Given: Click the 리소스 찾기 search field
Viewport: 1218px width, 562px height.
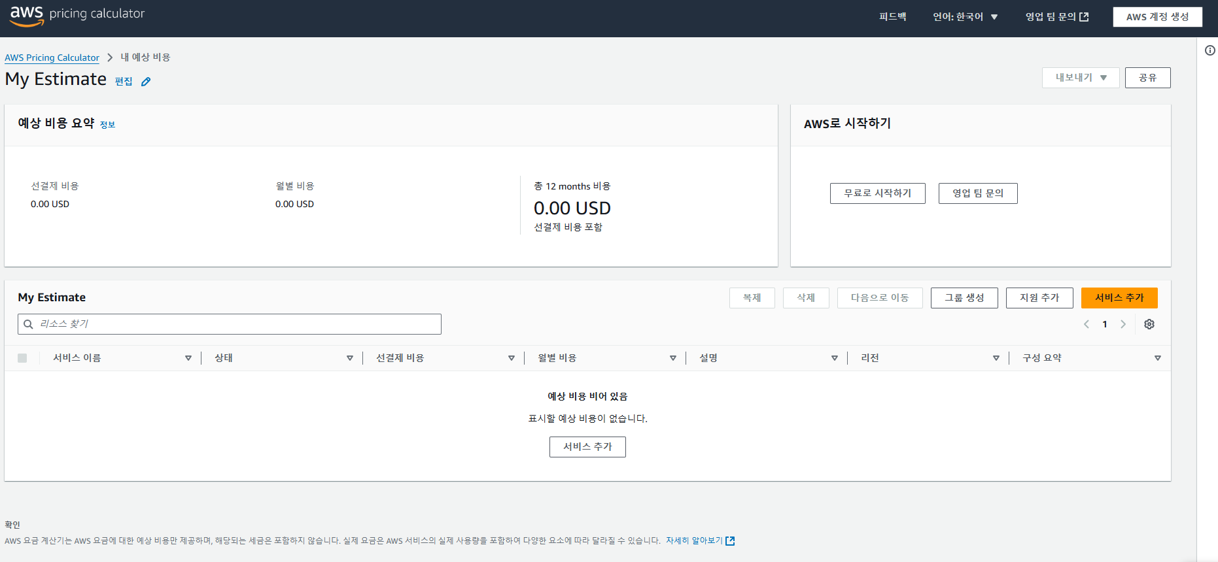Looking at the screenshot, I should point(230,324).
